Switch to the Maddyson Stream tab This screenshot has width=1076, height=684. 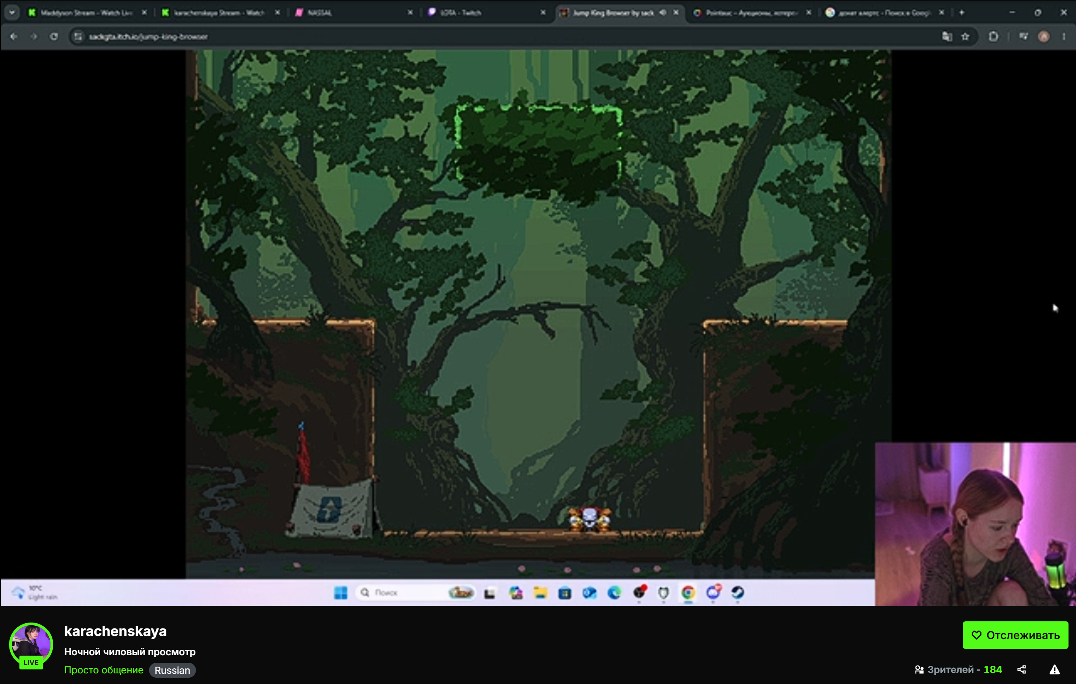coord(88,13)
